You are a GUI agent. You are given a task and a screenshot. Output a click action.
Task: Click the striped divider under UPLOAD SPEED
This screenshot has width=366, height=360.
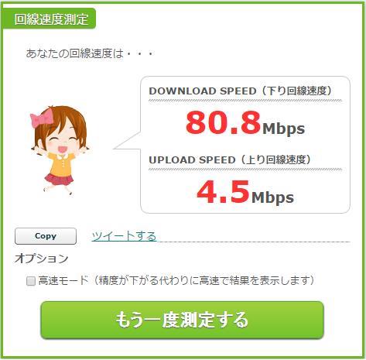245,170
